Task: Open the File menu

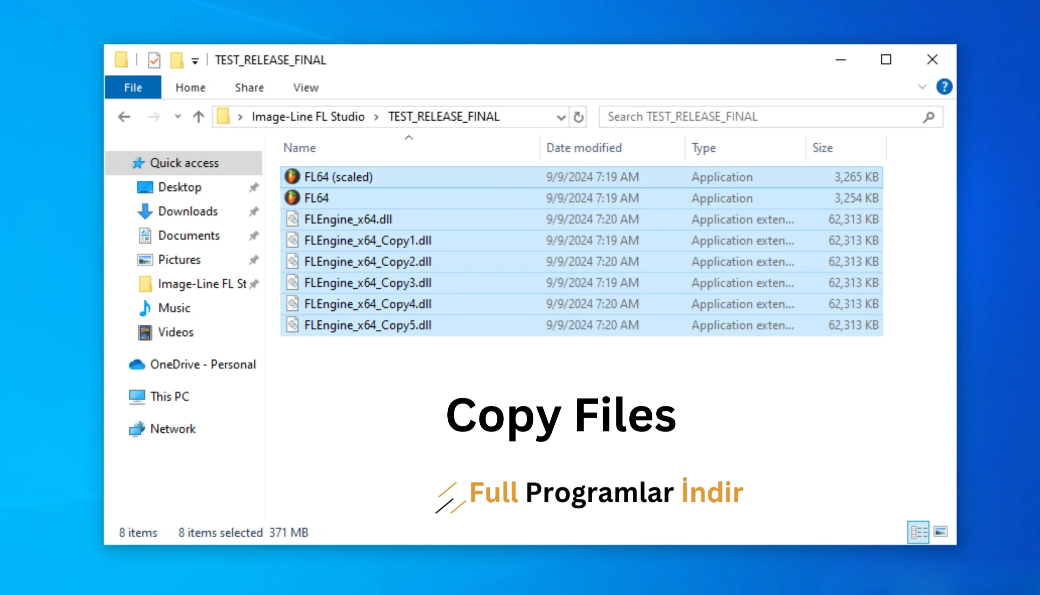Action: click(133, 87)
